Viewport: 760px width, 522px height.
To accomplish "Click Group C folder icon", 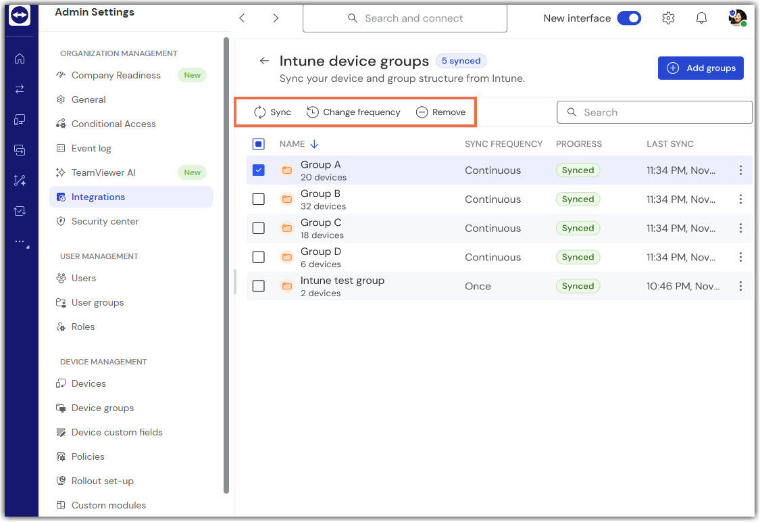I will tap(287, 228).
